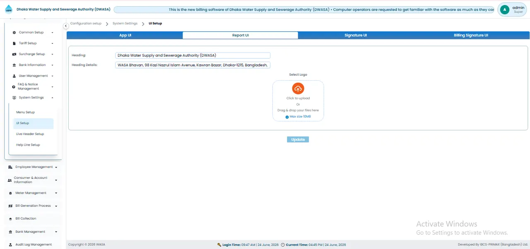Open the Signature UI tab
Image resolution: width=530 pixels, height=249 pixels.
[356, 35]
